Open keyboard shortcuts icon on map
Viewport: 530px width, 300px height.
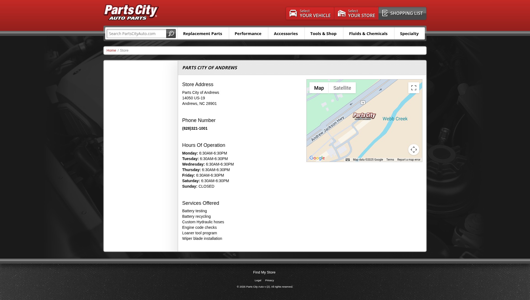[x=348, y=160]
